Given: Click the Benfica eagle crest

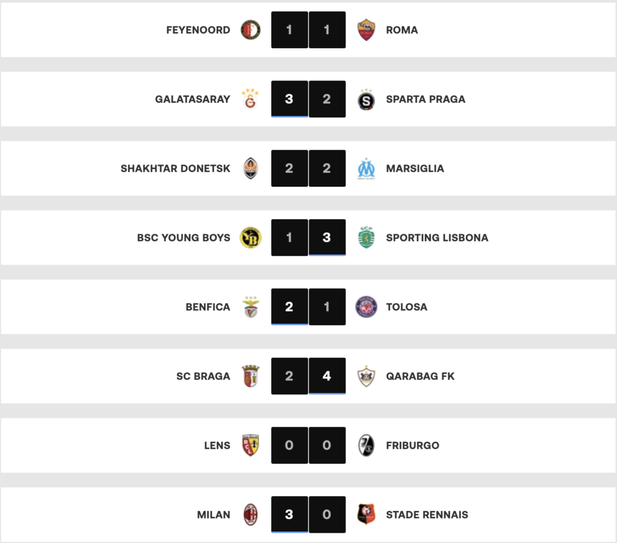Looking at the screenshot, I should (x=251, y=306).
